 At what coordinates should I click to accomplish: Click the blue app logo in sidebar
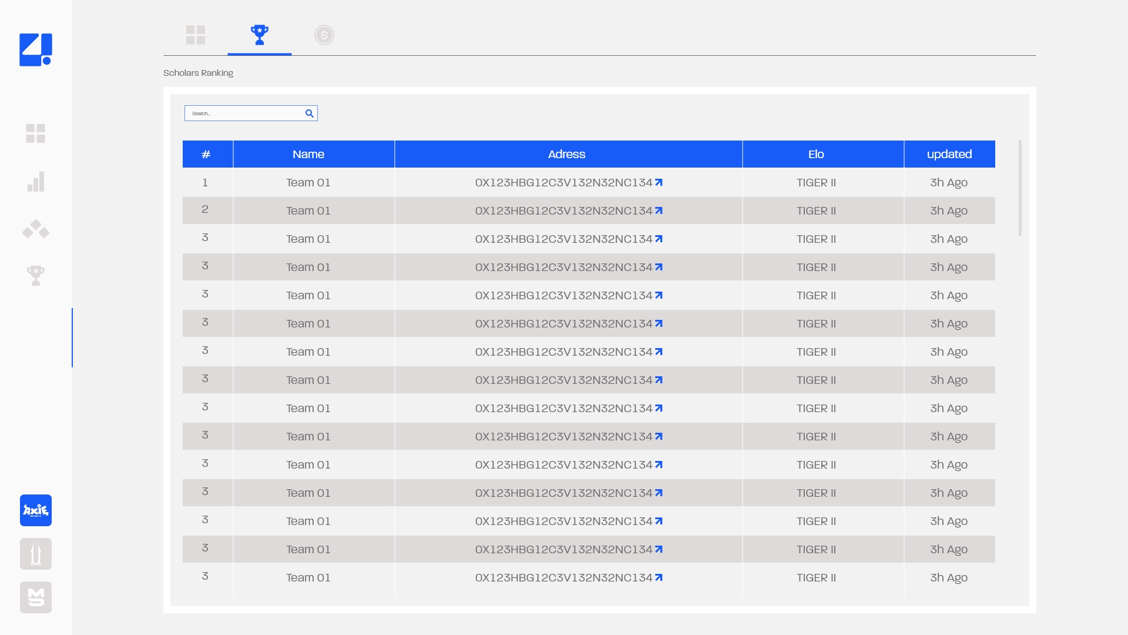[36, 50]
